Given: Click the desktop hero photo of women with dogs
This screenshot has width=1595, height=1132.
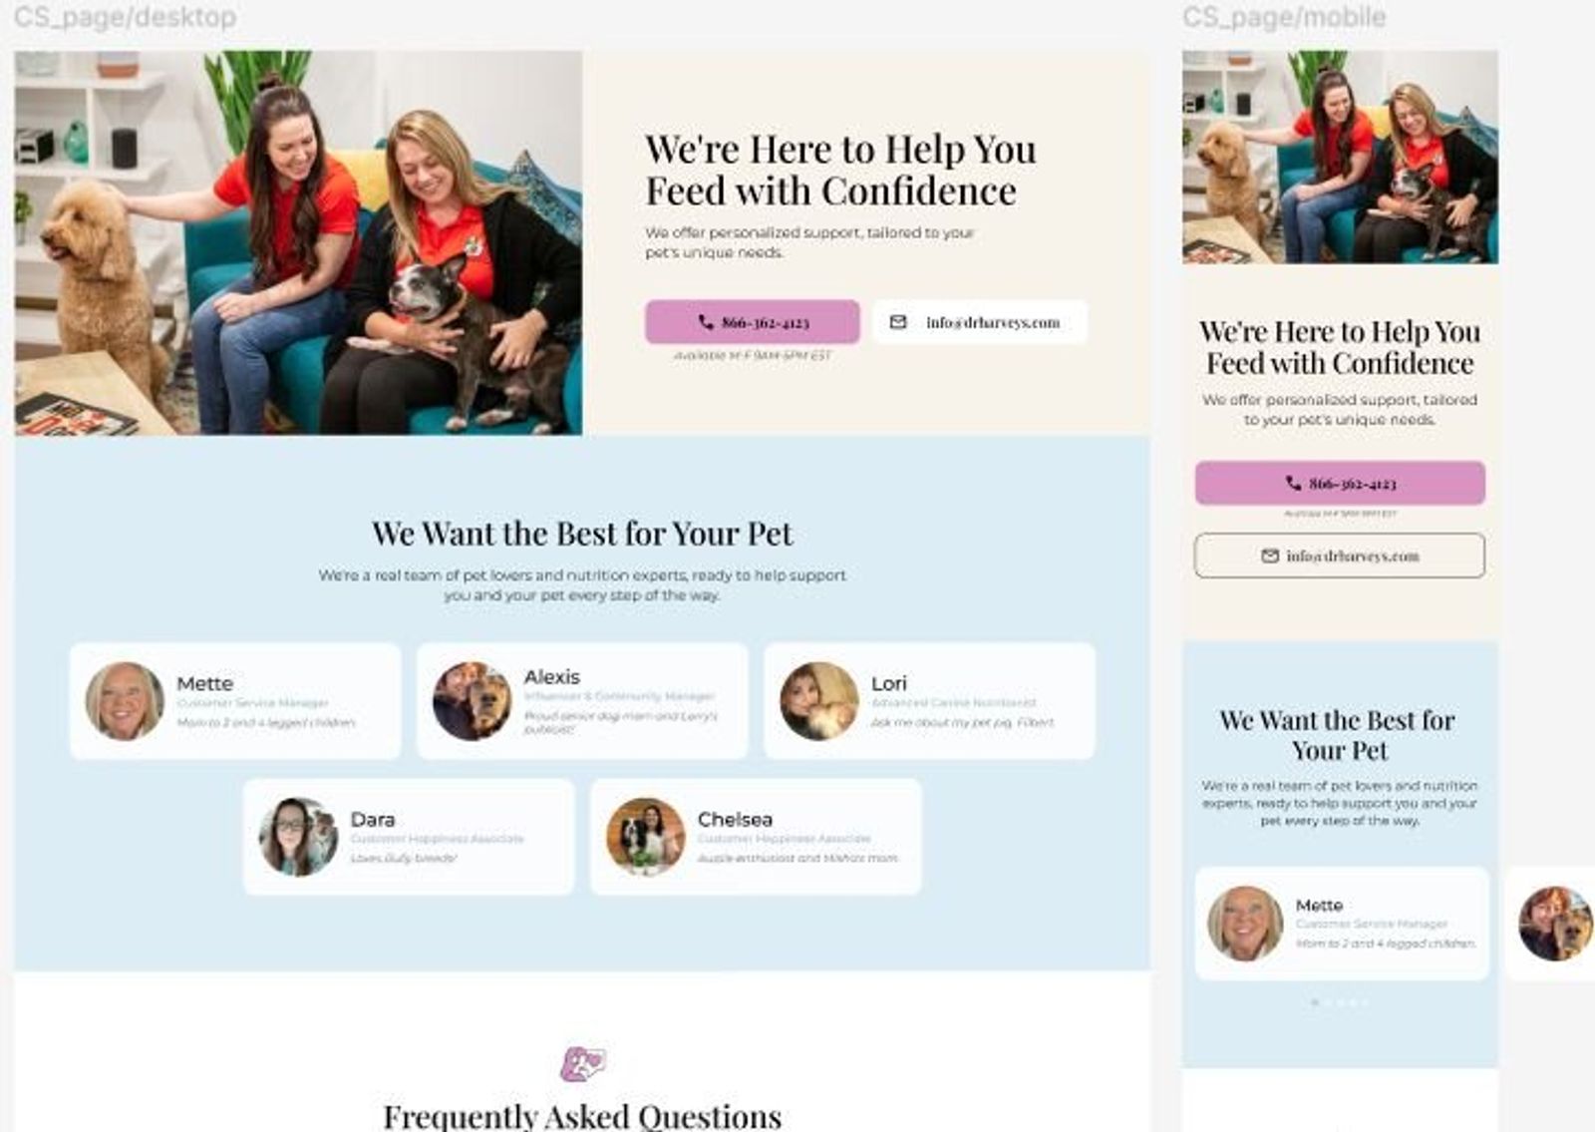Looking at the screenshot, I should pos(298,242).
